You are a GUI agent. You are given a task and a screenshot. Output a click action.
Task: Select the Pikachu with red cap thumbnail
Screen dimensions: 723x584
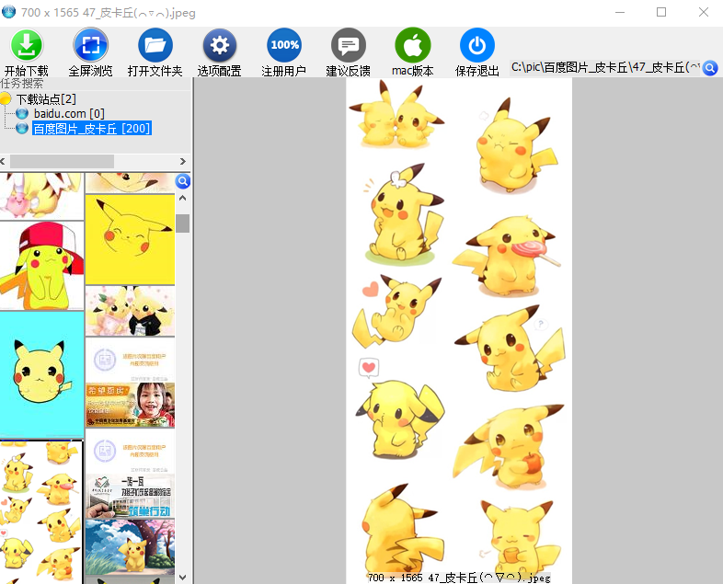[42, 266]
